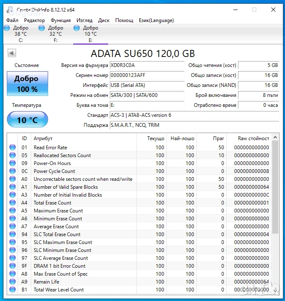Click the previous disk arrow button
This screenshot has width=285, height=301.
click(12, 53)
